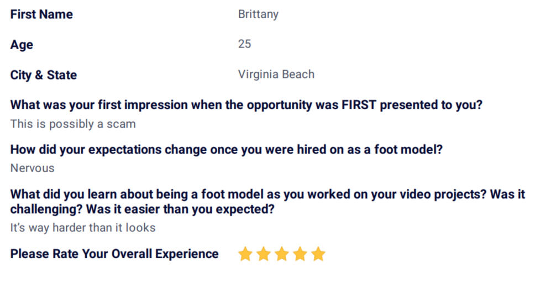This screenshot has height=282, width=551.
Task: Click the Virginia Beach value
Action: coord(276,75)
